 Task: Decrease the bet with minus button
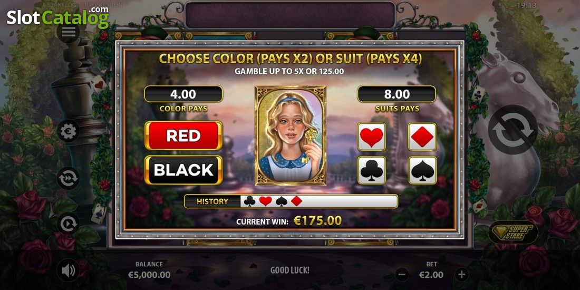402,275
